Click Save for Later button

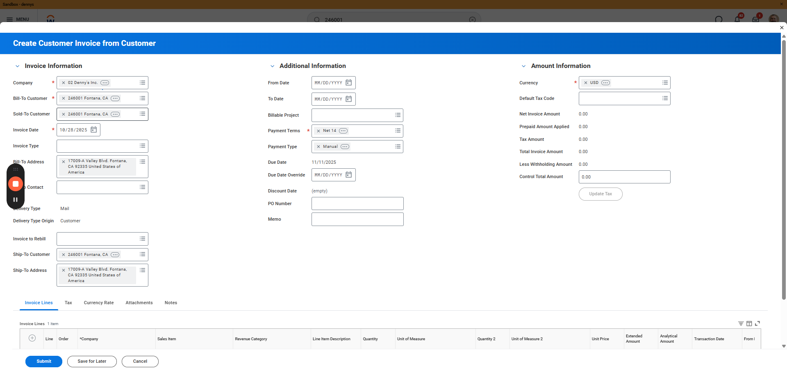click(x=92, y=362)
